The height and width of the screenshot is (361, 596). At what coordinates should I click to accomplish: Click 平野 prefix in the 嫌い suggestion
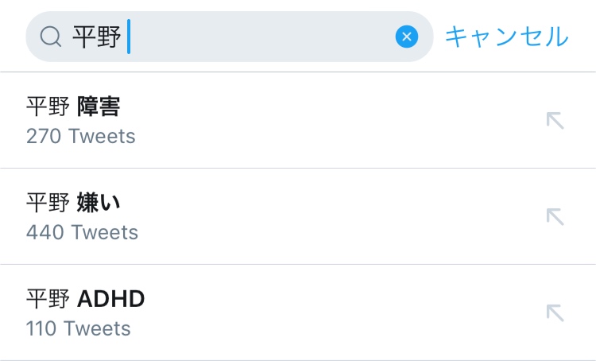tap(48, 203)
